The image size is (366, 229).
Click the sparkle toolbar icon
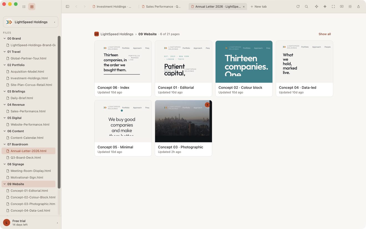[325, 7]
